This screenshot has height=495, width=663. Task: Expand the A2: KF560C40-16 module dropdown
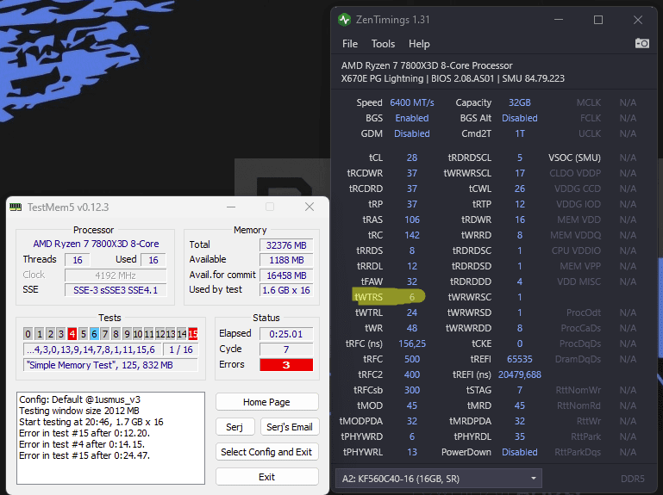click(x=439, y=479)
